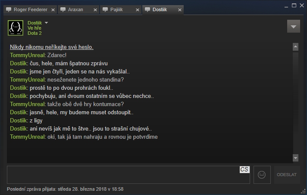Image resolution: width=307 pixels, height=195 pixels.
Task: Click the ODESLAT send button
Action: tap(287, 175)
